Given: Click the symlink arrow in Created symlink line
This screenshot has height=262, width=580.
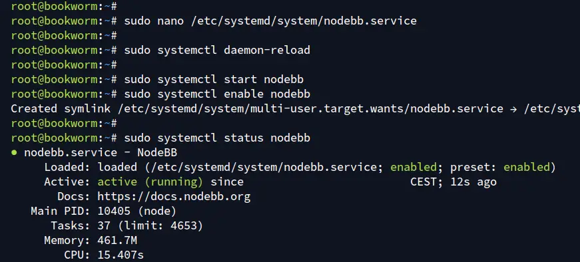Looking at the screenshot, I should 513,109.
